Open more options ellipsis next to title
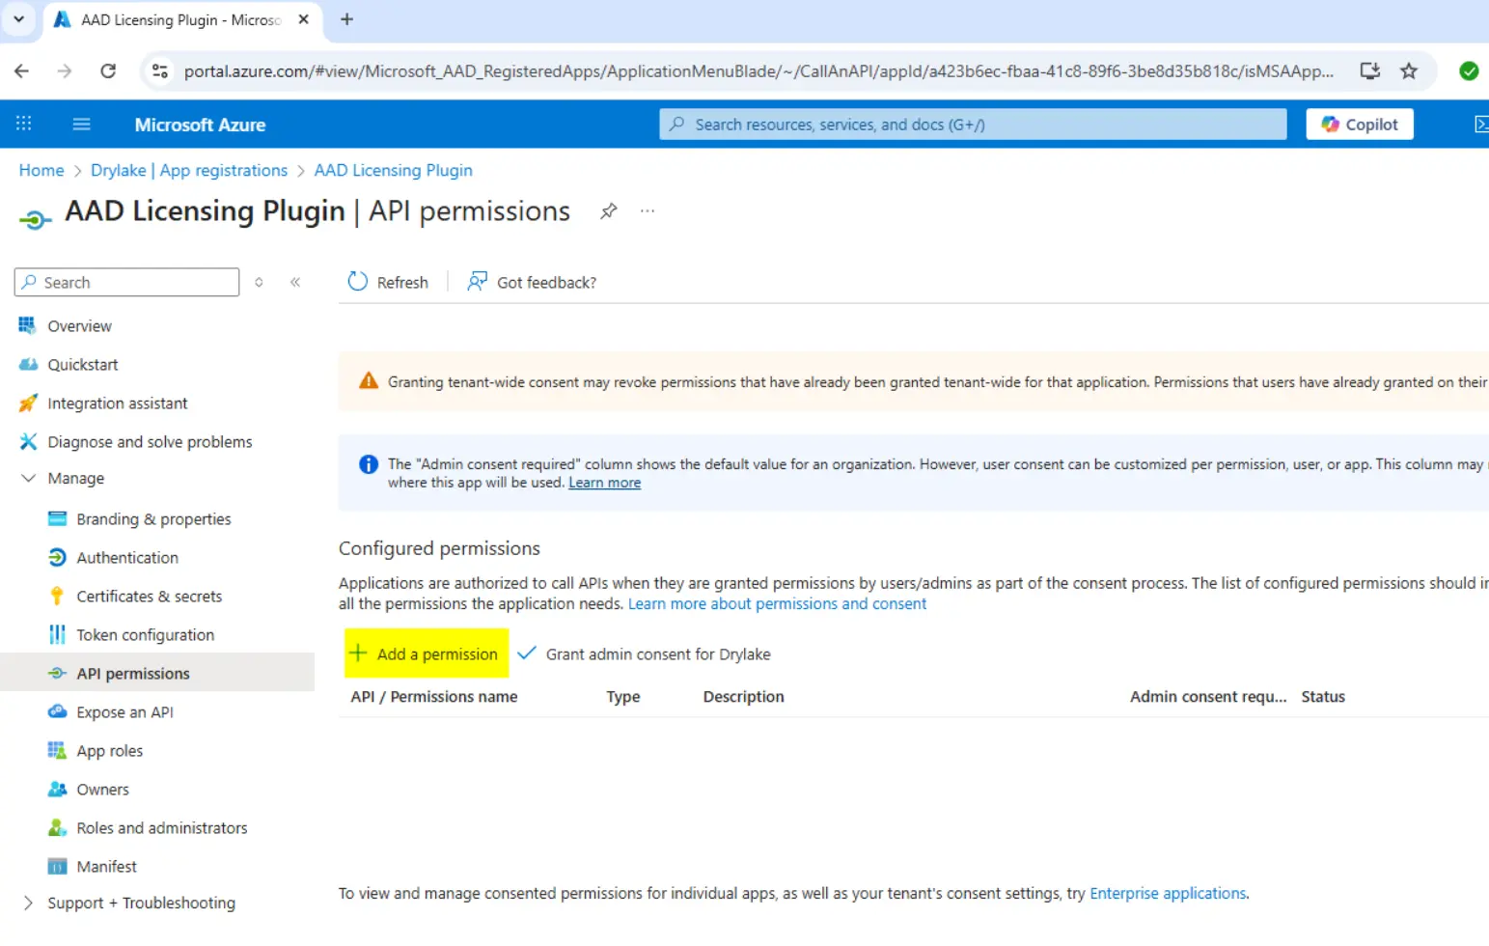This screenshot has width=1489, height=946. click(x=648, y=211)
